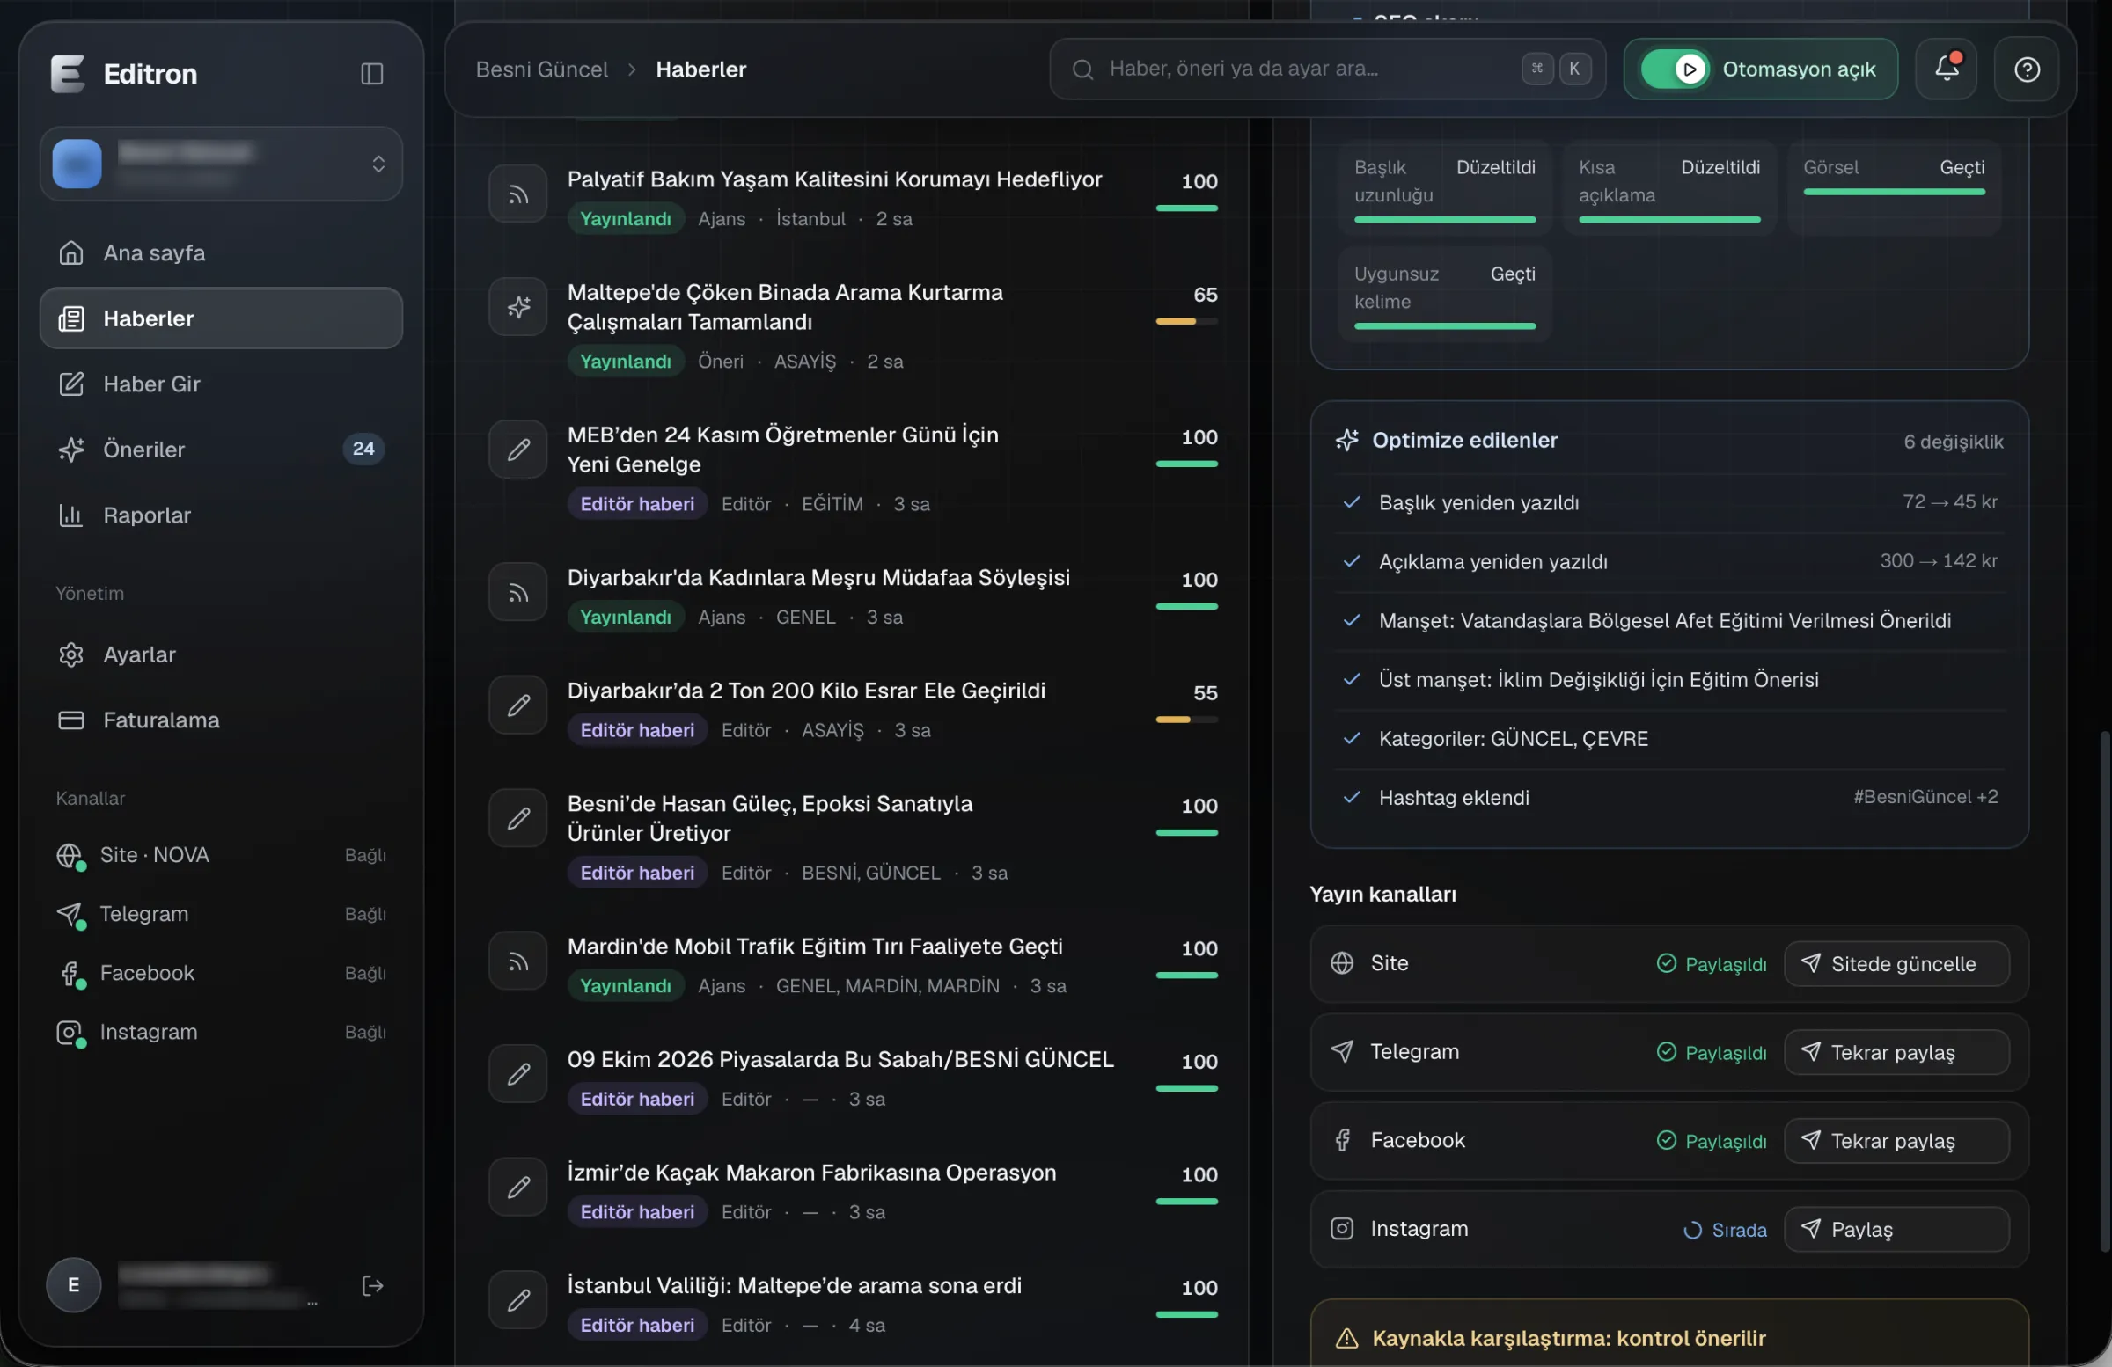Viewport: 2112px width, 1367px height.
Task: Click the score bar under 65 for Maltepe news
Action: click(1186, 321)
